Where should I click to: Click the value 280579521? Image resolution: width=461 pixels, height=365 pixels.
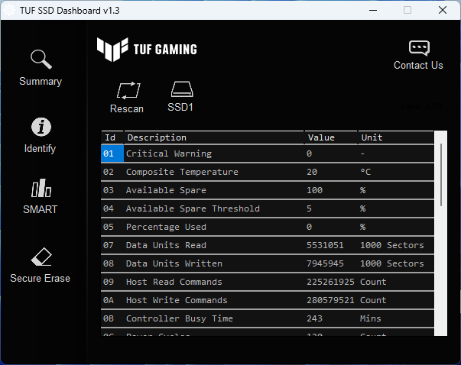pyautogui.click(x=330, y=300)
